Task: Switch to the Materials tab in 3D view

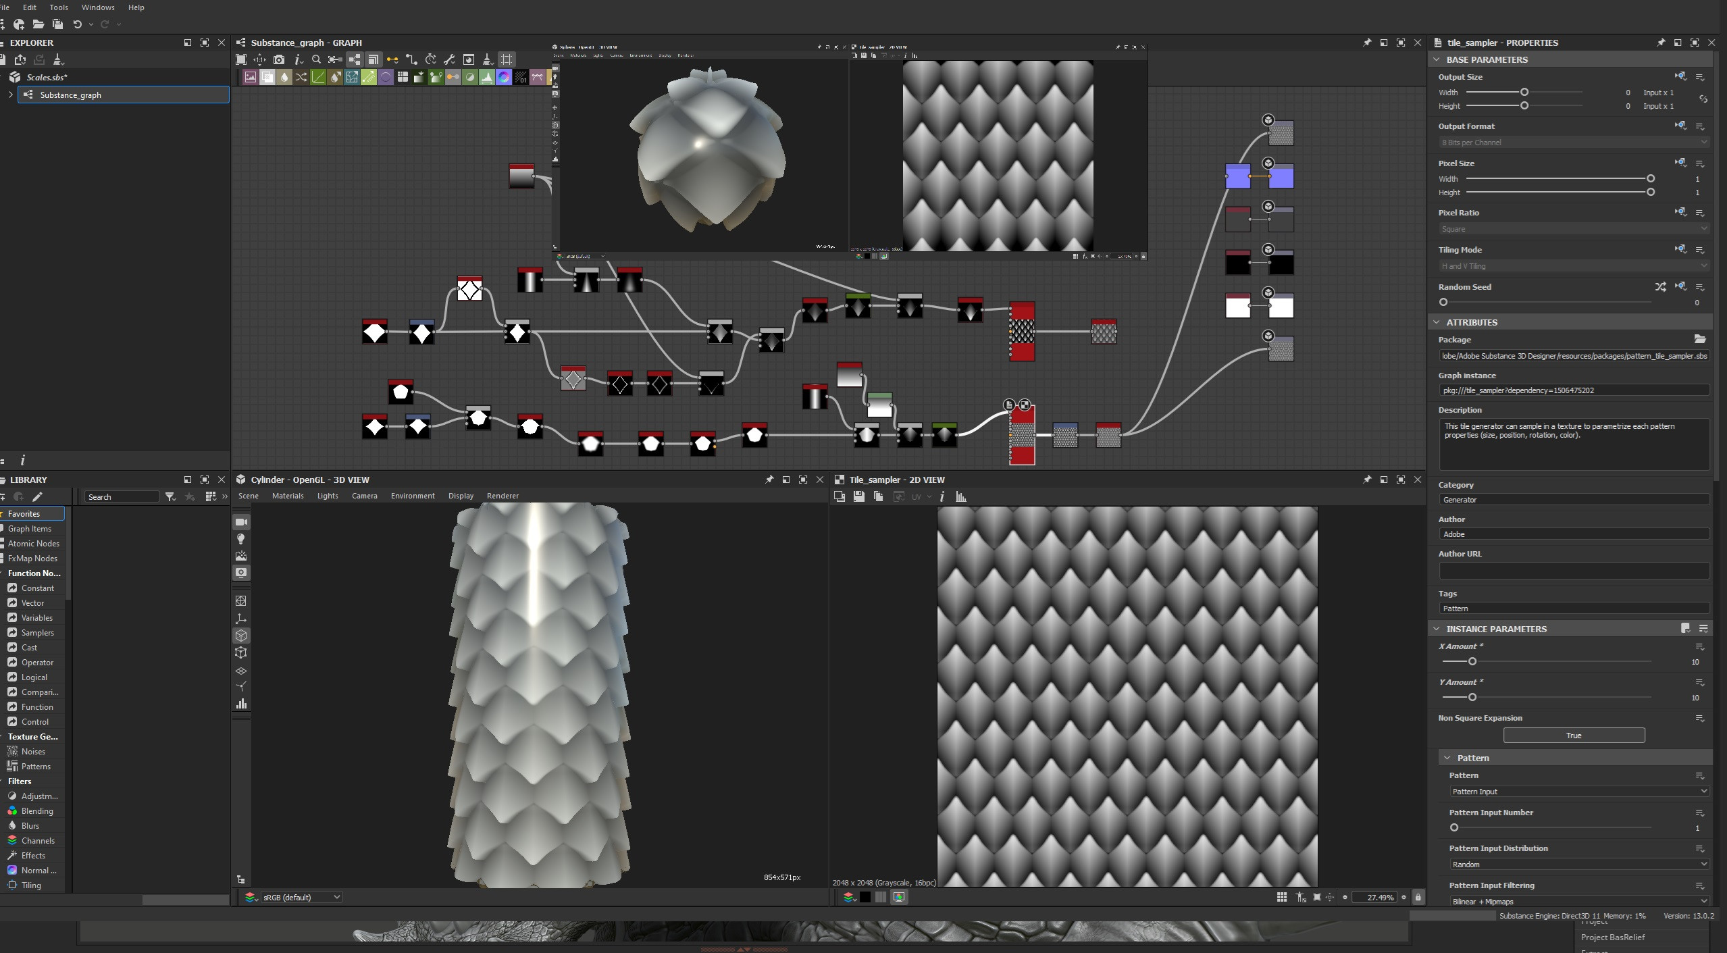Action: point(288,496)
